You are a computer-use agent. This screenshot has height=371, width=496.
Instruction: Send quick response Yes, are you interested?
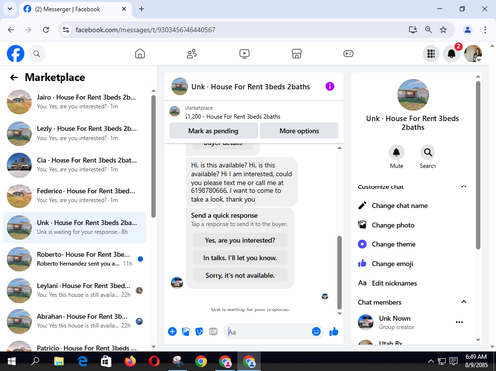coord(240,240)
